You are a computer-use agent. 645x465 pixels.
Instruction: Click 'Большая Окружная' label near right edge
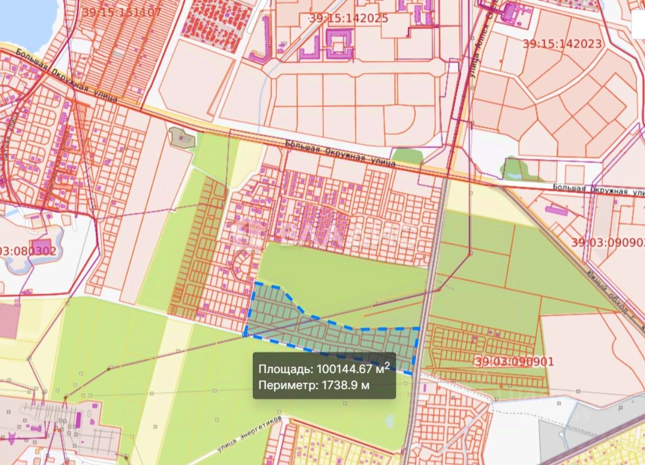[x=598, y=190]
